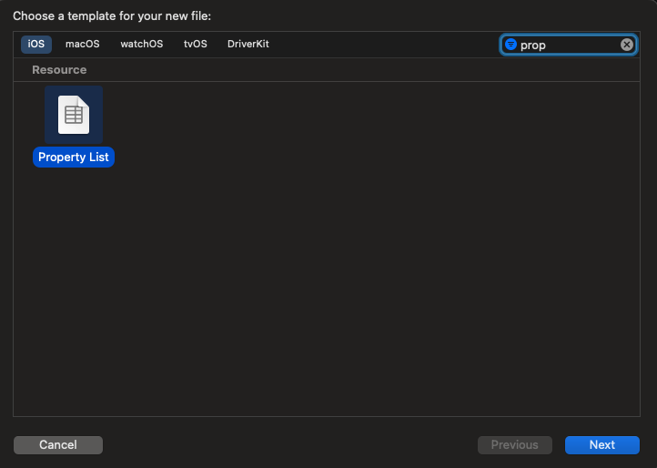Click the Property List template label
The image size is (657, 468).
pyautogui.click(x=74, y=157)
